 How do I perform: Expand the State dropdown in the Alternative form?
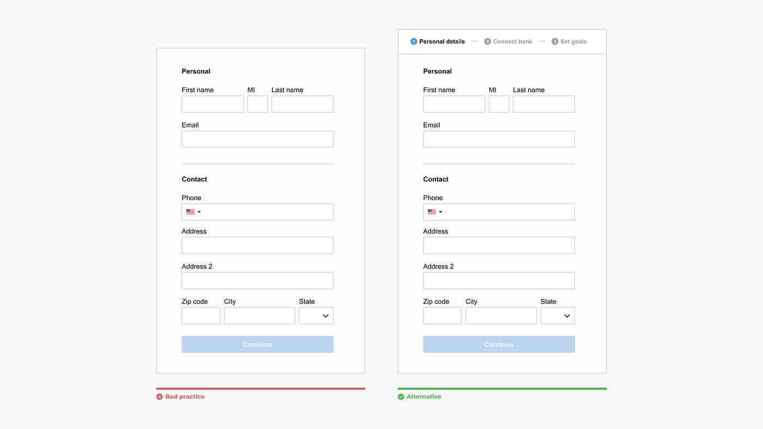(x=558, y=316)
